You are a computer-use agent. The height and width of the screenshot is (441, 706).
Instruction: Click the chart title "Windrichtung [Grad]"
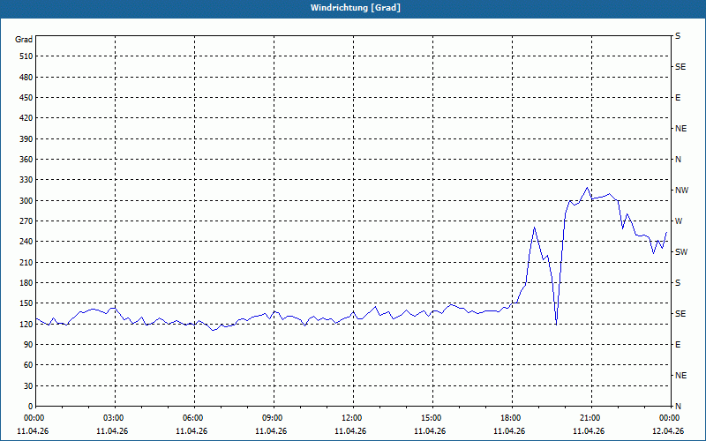coord(356,8)
